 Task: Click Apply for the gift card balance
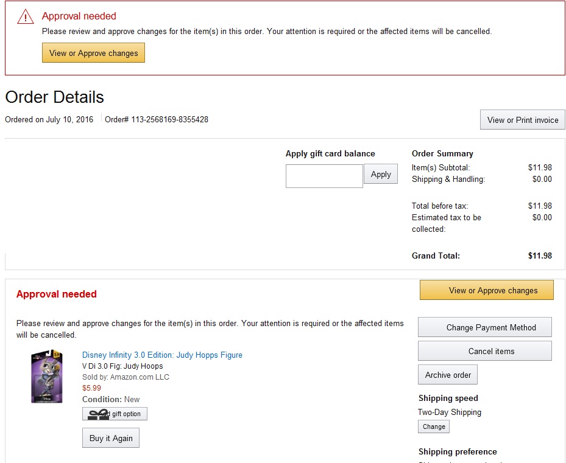pos(381,174)
